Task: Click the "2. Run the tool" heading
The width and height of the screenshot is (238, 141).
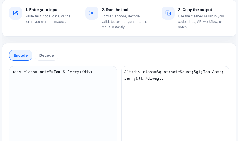Action: tap(115, 10)
